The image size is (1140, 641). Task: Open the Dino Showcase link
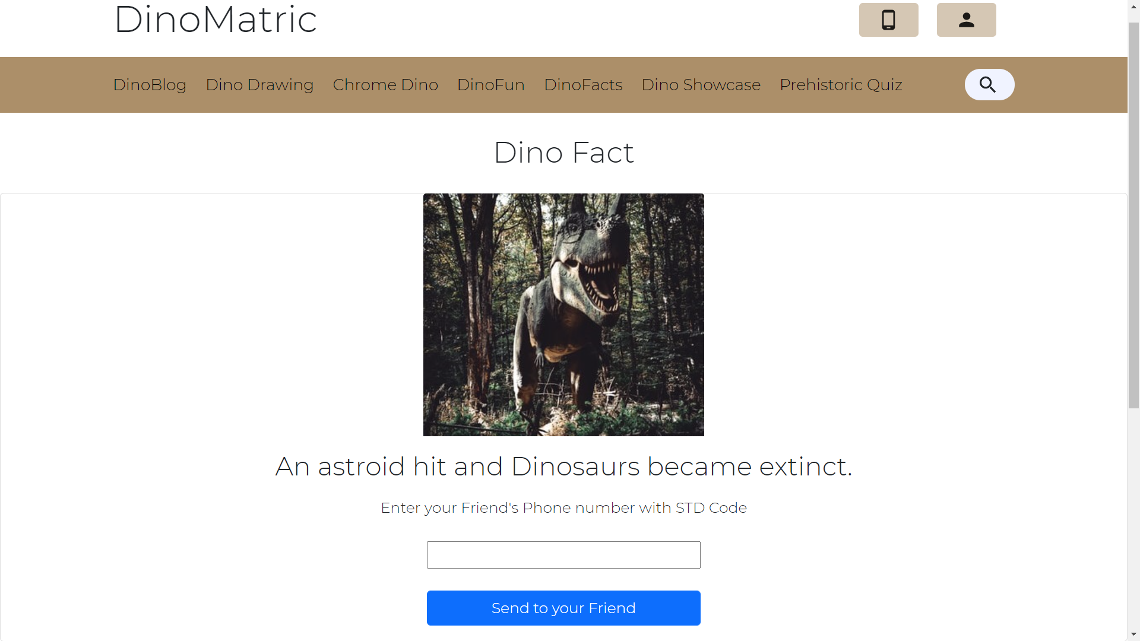701,85
